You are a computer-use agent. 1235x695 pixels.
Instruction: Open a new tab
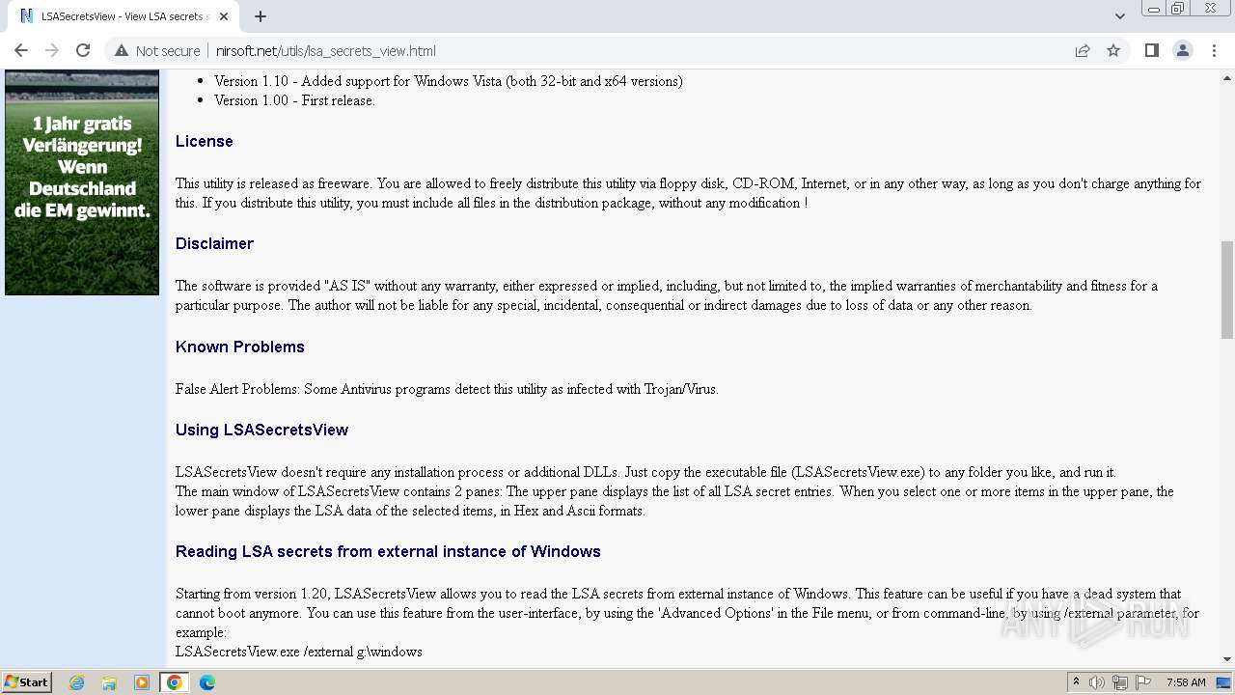coord(261,16)
